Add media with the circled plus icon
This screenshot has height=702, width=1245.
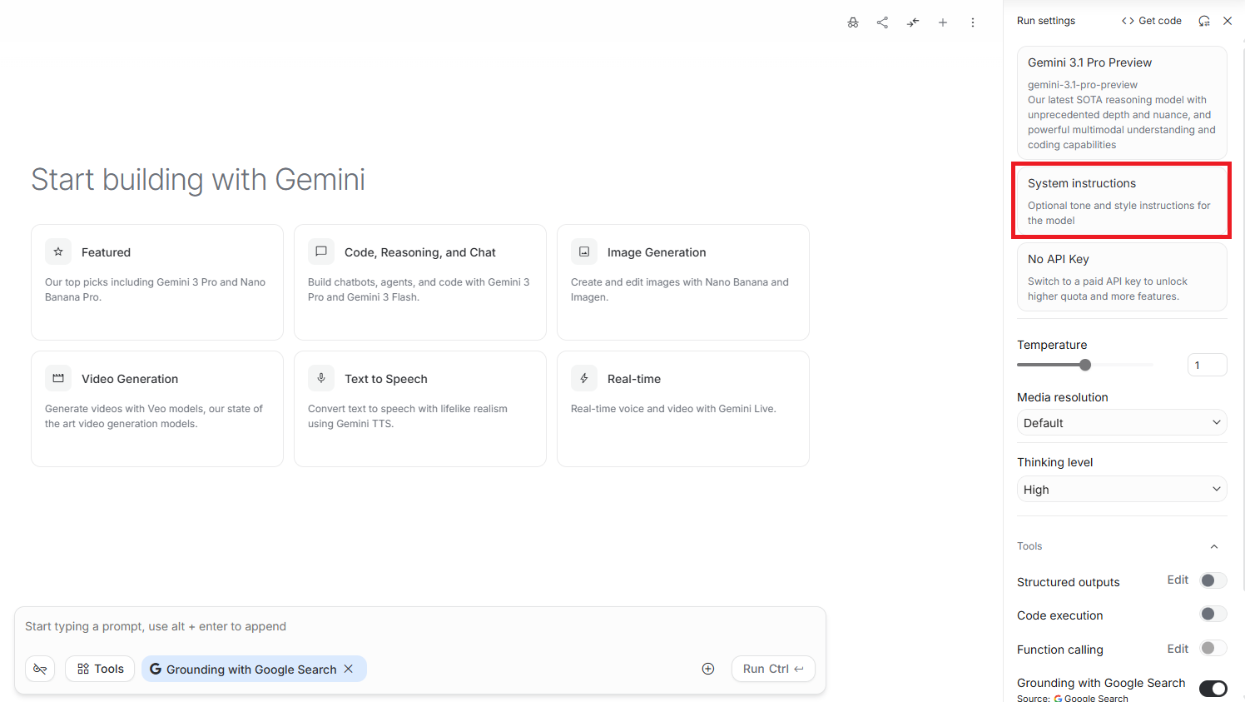click(x=708, y=669)
